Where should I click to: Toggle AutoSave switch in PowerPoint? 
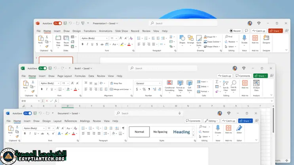point(57,23)
